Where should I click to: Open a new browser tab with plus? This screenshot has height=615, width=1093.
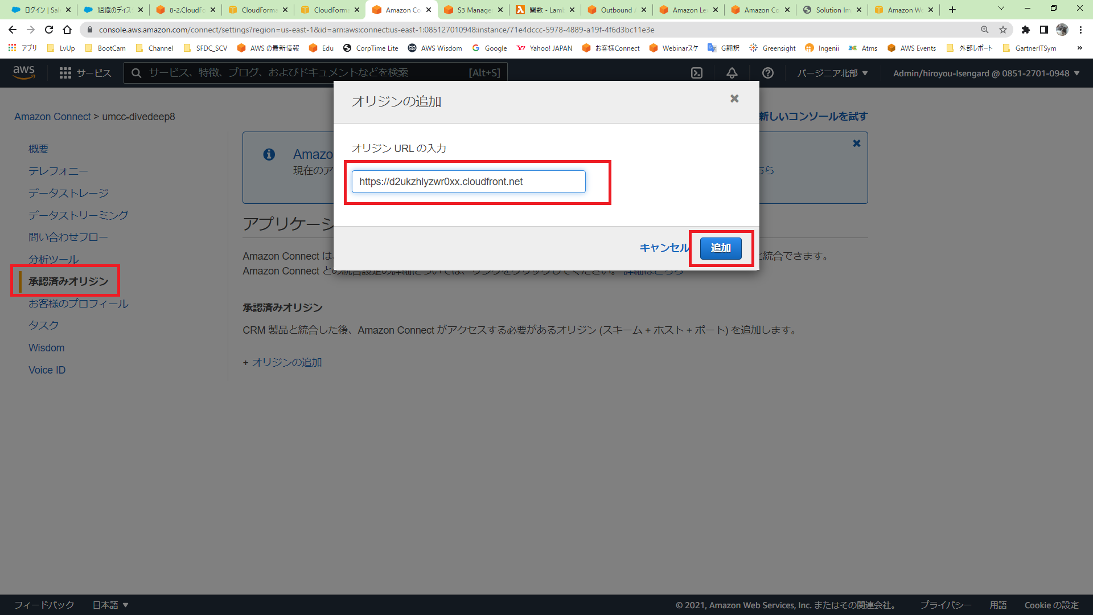tap(952, 10)
